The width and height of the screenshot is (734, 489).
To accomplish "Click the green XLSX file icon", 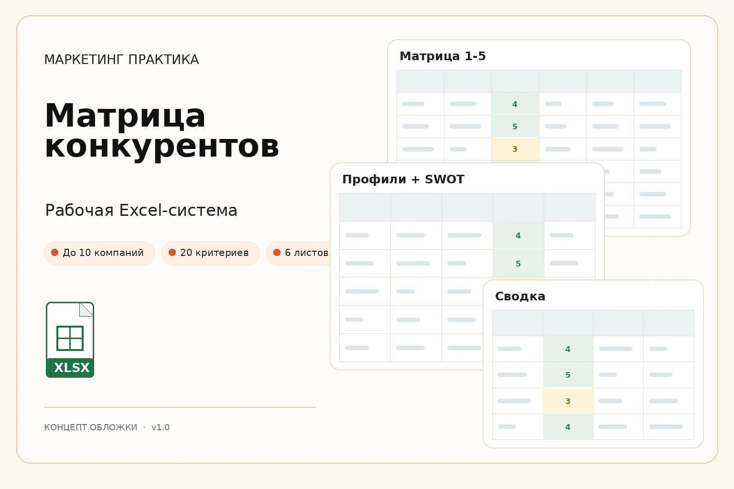I will [x=70, y=340].
